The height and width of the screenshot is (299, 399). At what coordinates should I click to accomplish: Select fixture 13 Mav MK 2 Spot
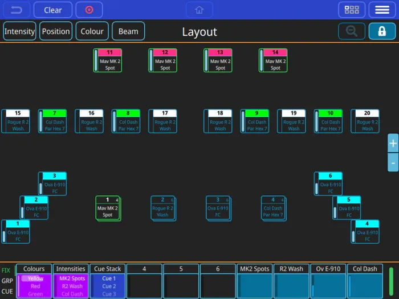coord(218,60)
